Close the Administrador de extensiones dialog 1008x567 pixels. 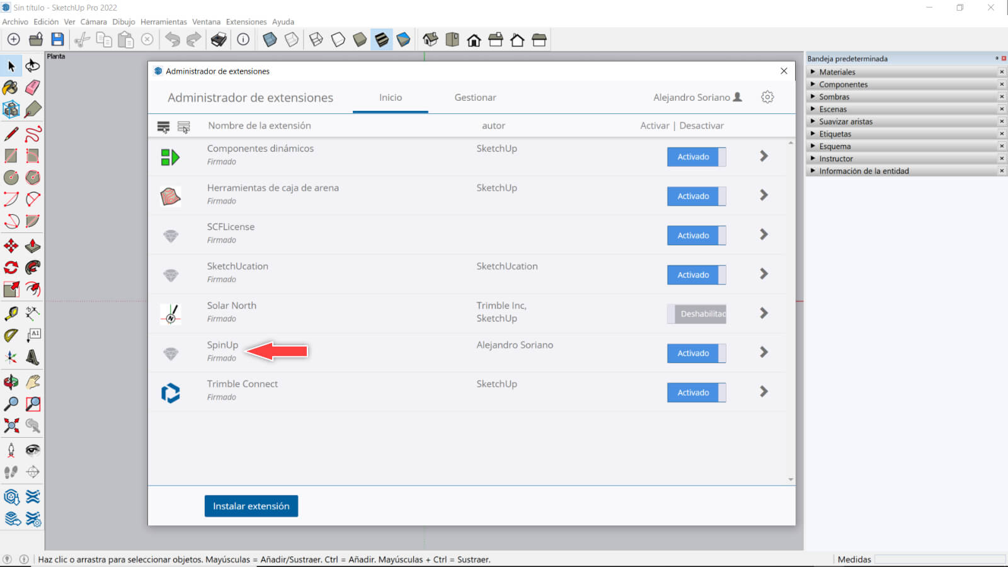[x=784, y=71]
